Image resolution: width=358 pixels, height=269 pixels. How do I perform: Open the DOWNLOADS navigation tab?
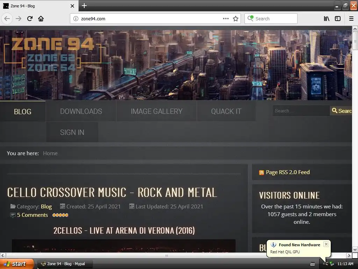click(x=81, y=111)
